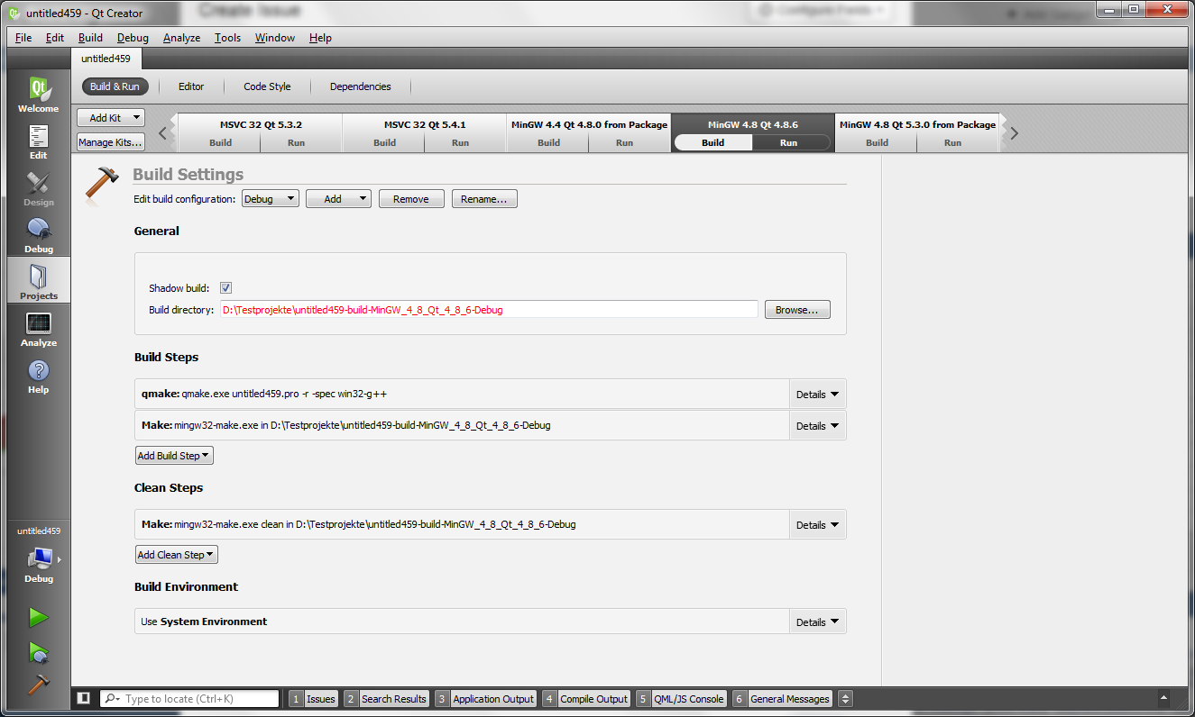Expand the qmake step Details
The image size is (1195, 717).
(x=817, y=395)
